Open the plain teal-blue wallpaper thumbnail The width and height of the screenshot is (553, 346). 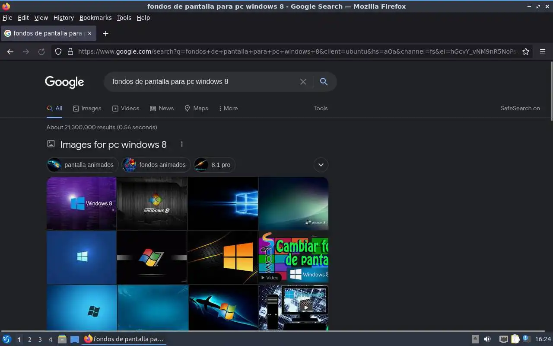tap(153, 308)
